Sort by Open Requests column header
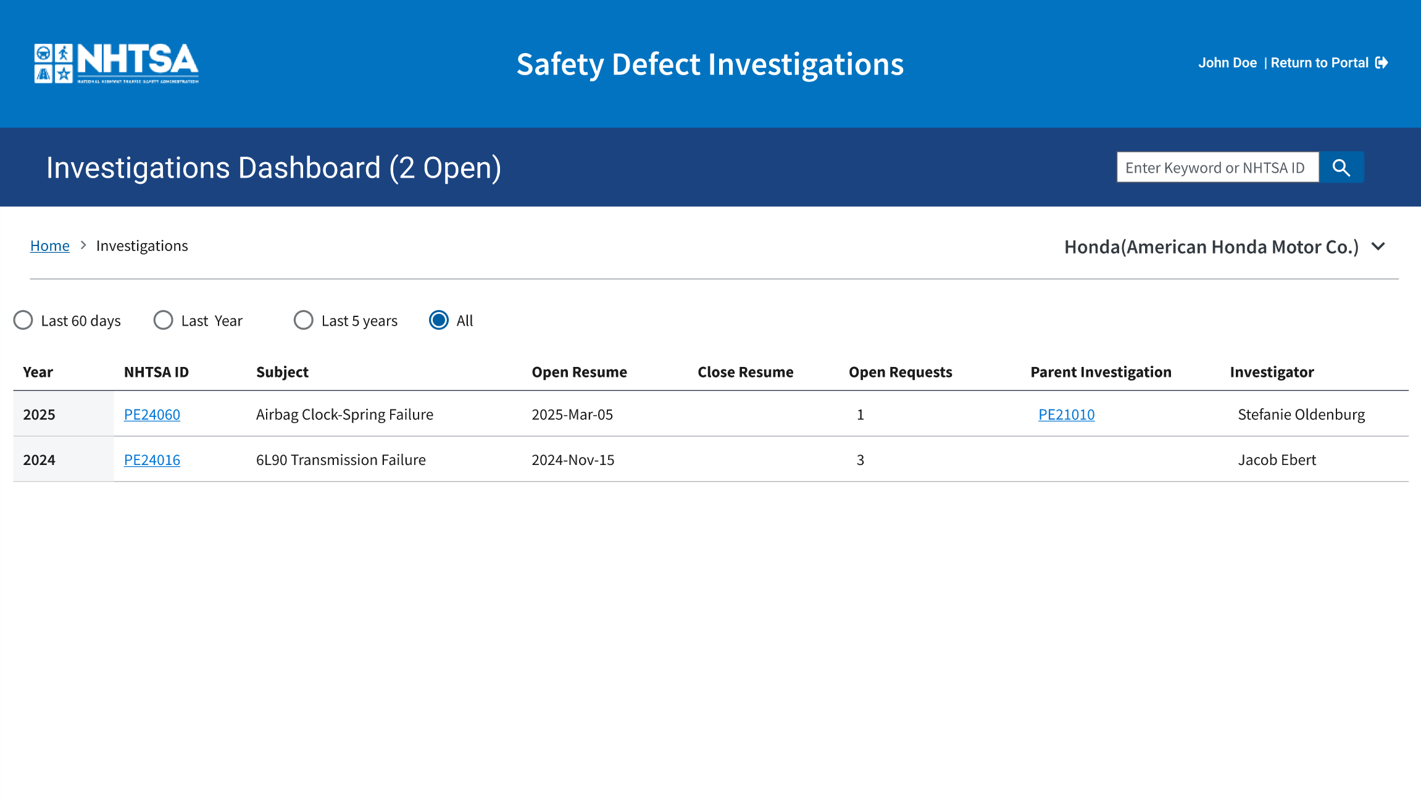The height and width of the screenshot is (798, 1421). point(900,372)
